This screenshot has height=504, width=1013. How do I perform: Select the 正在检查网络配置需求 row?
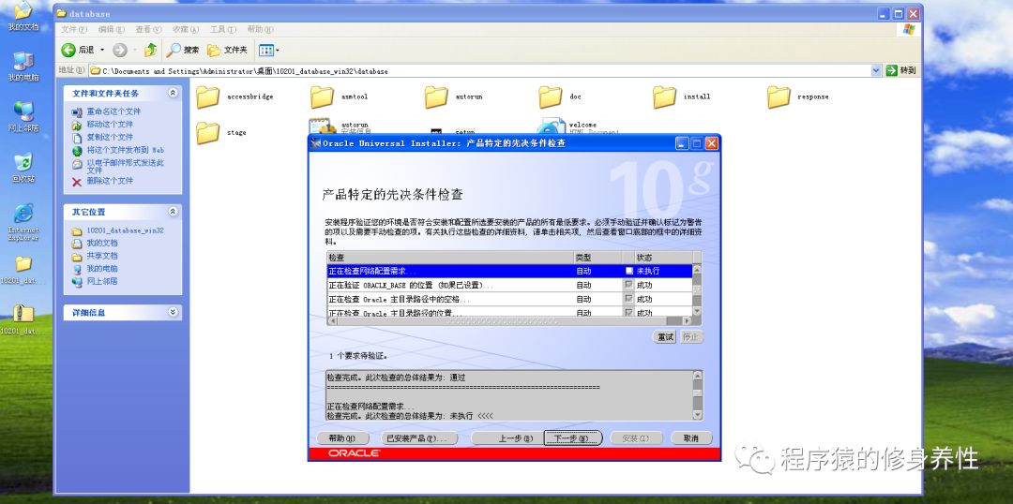[509, 271]
